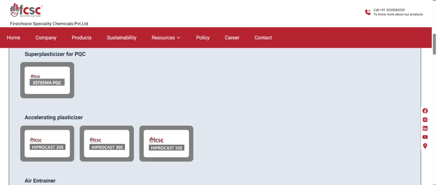The width and height of the screenshot is (437, 185).
Task: Click the red phone call icon
Action: click(368, 12)
